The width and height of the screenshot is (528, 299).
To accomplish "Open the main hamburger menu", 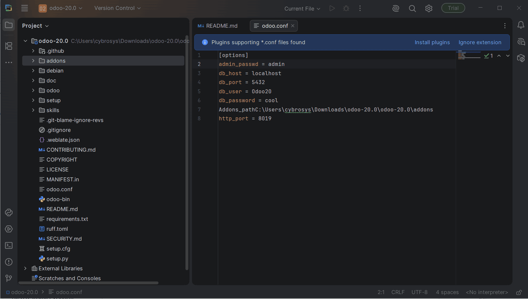I will pyautogui.click(x=24, y=8).
